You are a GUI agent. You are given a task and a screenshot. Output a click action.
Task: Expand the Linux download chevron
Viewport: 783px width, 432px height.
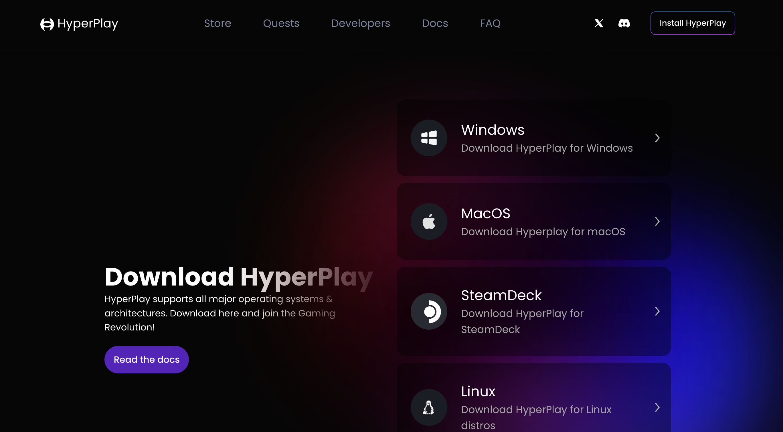pos(657,407)
